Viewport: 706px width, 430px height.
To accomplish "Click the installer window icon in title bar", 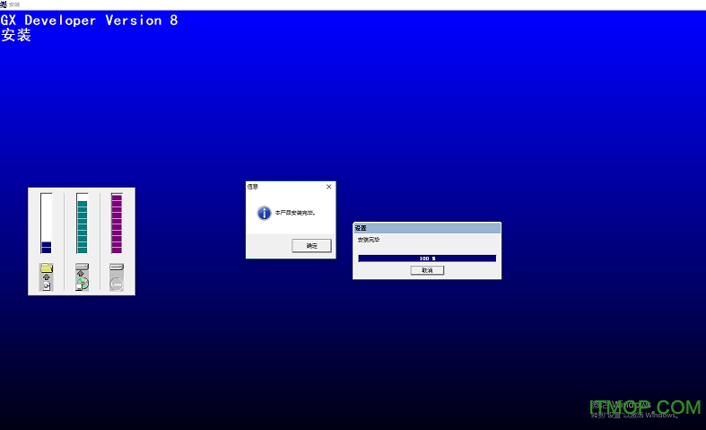I will (x=4, y=4).
